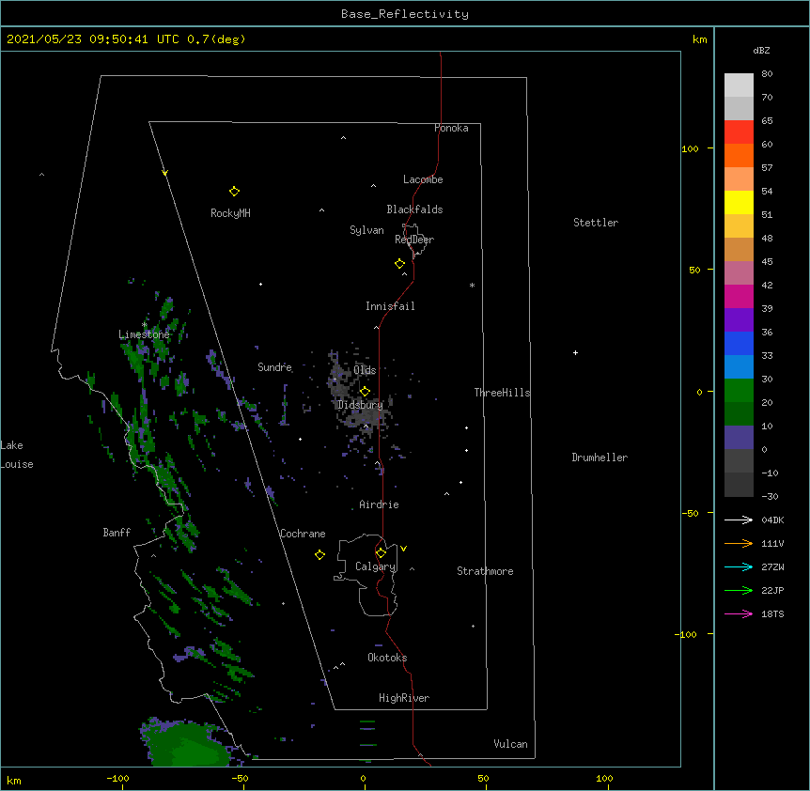Click the Banff label

coord(117,533)
